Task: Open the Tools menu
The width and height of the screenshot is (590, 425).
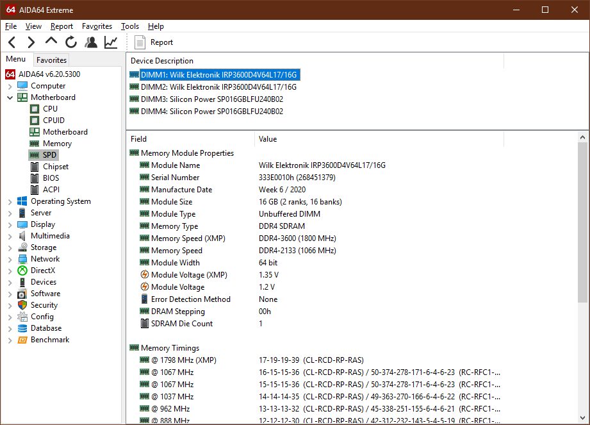Action: click(130, 26)
